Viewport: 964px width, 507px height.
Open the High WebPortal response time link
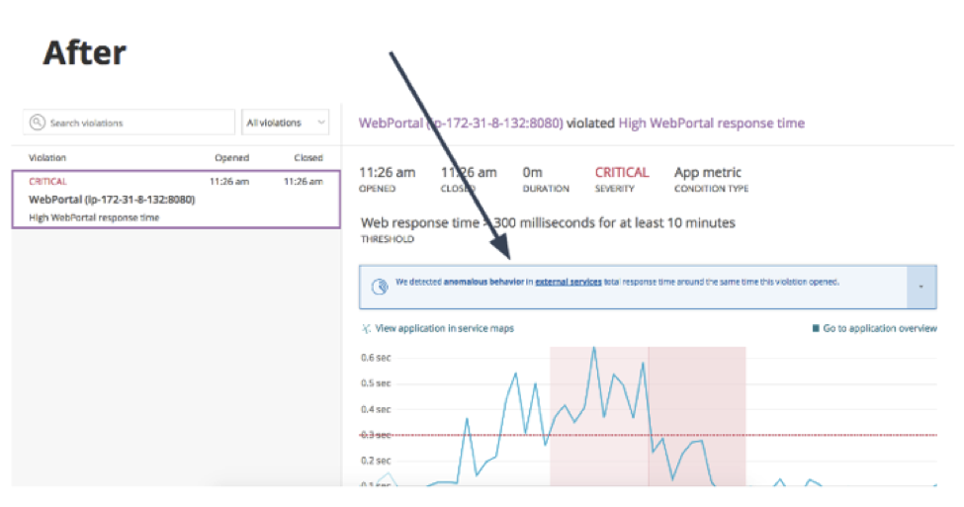coord(711,123)
